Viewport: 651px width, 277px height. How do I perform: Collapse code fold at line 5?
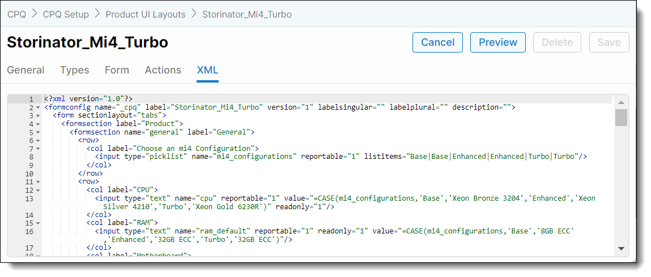point(38,132)
